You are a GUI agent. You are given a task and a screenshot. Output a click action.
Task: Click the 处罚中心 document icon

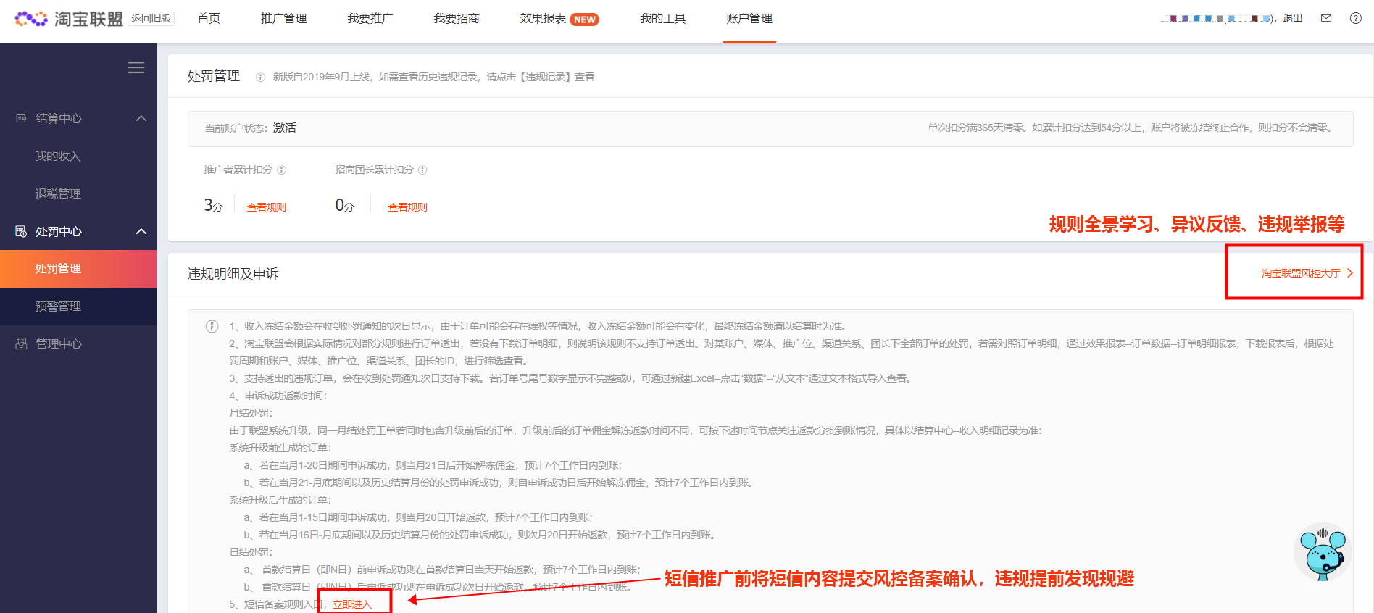(x=21, y=231)
